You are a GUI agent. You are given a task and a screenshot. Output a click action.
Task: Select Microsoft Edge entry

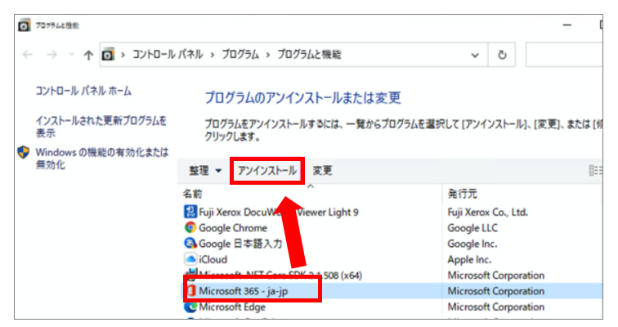[x=232, y=307]
